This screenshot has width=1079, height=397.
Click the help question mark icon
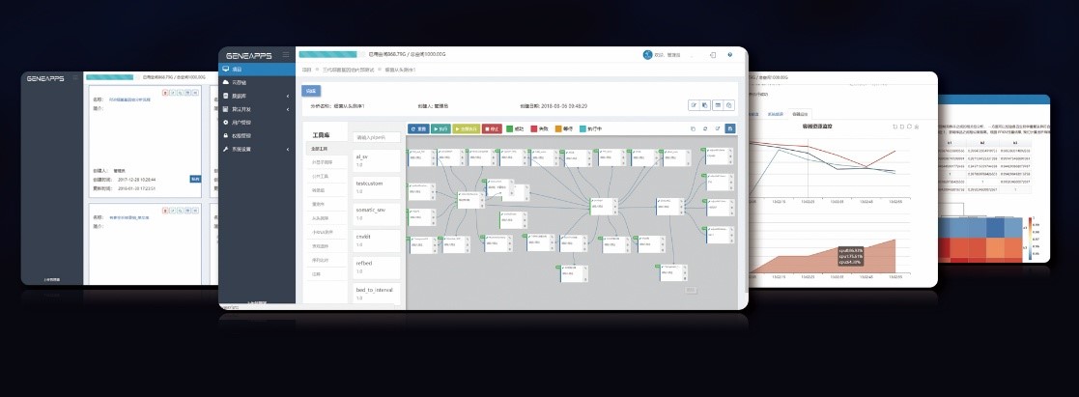click(x=729, y=55)
